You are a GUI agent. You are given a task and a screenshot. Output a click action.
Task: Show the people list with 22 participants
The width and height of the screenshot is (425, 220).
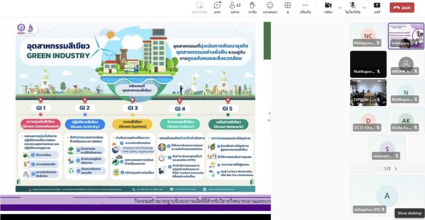tap(235, 7)
